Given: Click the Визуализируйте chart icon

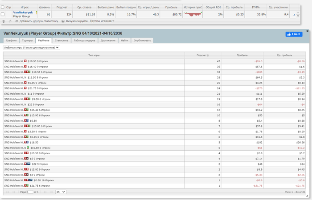Looking at the screenshot, I should [x=63, y=21].
